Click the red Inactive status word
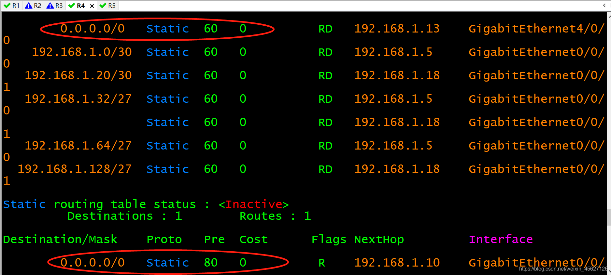Viewport: 611px width, 275px height. 254,204
